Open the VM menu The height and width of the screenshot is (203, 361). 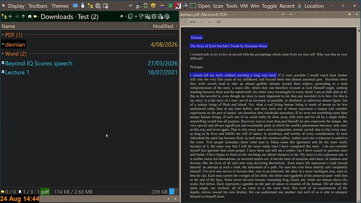(244, 6)
